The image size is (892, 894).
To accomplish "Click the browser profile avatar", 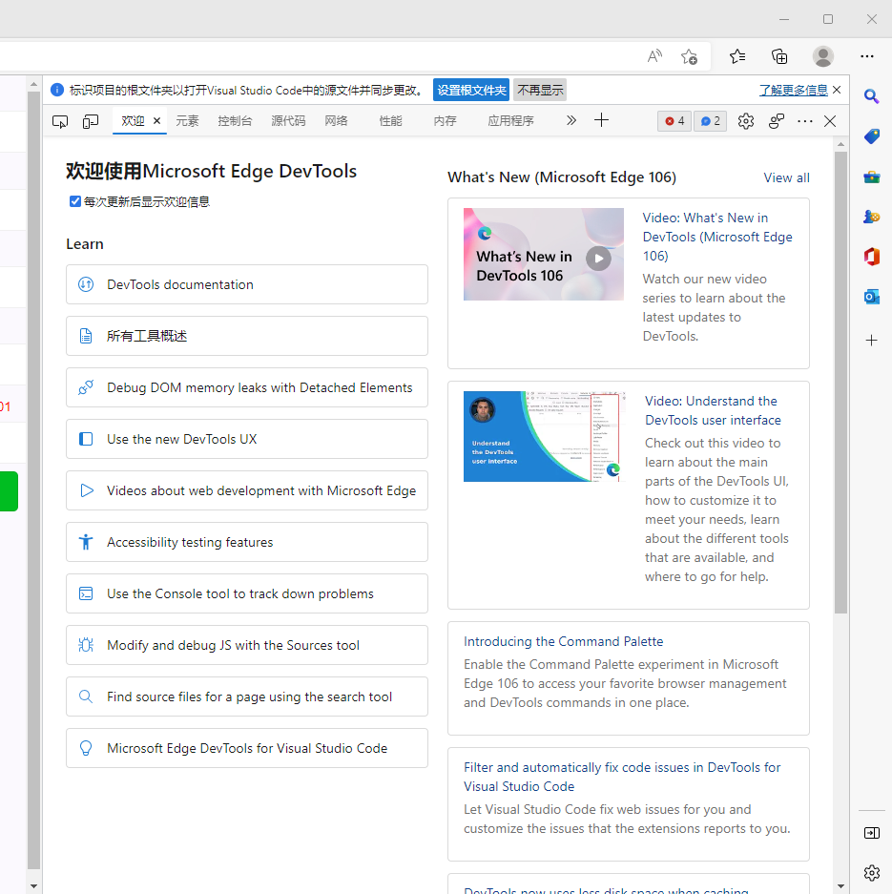I will pos(822,56).
